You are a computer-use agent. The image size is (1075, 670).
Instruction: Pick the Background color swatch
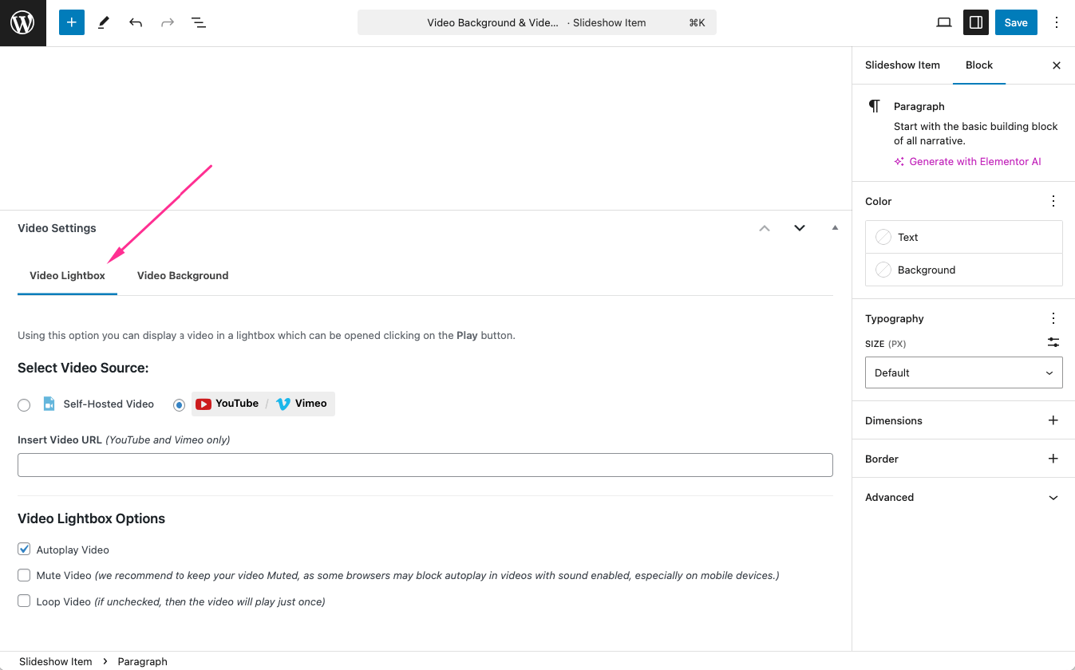pos(883,270)
